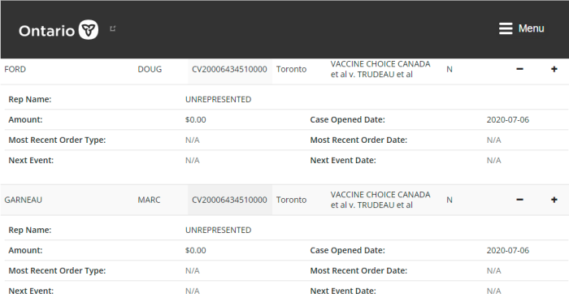569x302 pixels.
Task: Click the Ontario wordmark text
Action: pos(47,31)
